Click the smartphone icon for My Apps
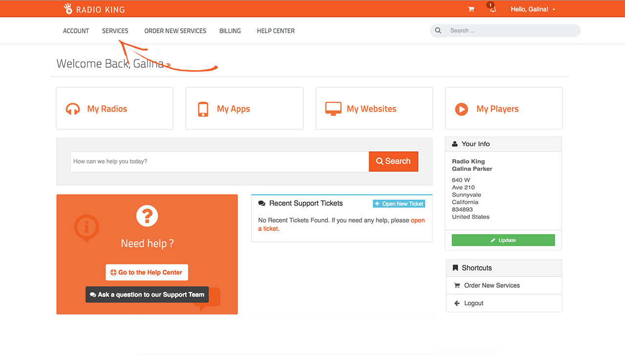 coord(203,109)
